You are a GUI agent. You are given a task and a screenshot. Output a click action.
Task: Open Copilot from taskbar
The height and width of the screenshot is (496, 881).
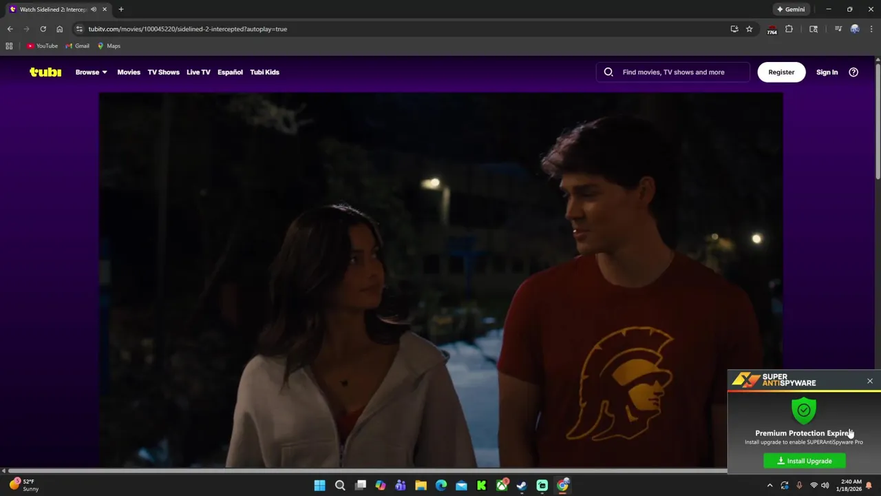pos(381,486)
